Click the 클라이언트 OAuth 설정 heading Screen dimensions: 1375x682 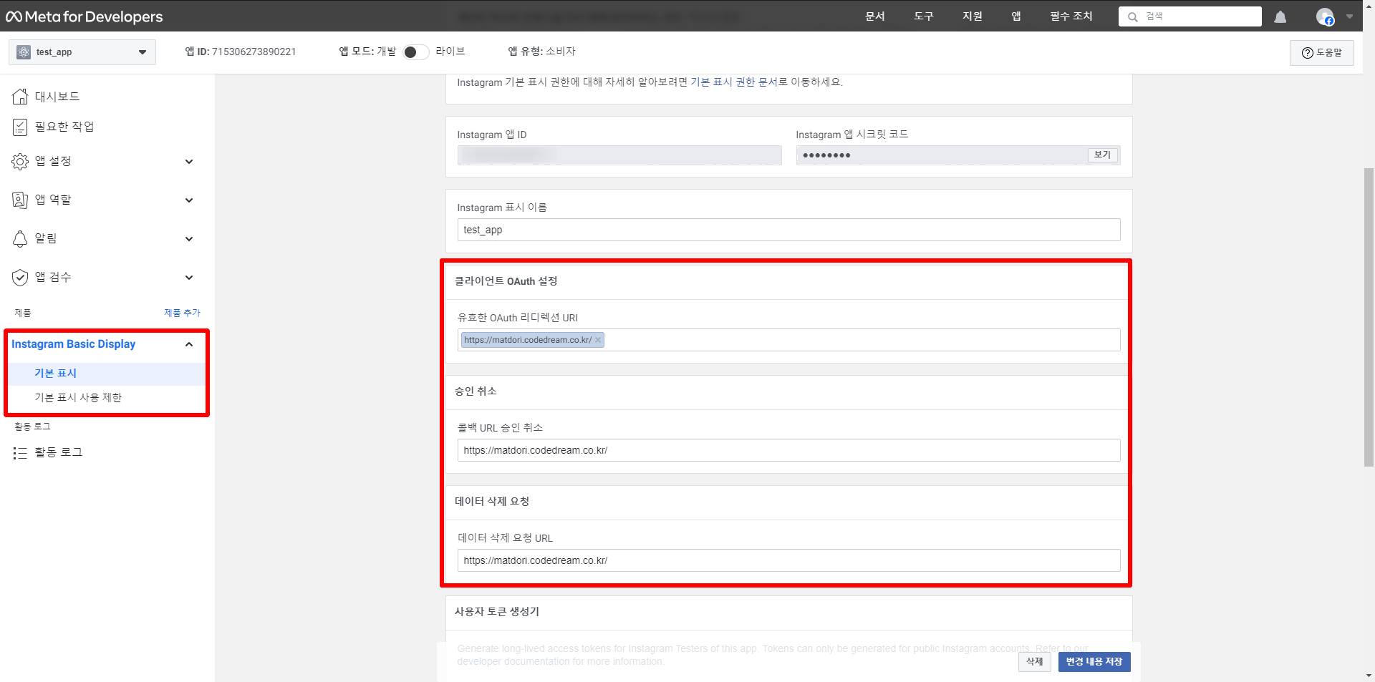click(506, 281)
